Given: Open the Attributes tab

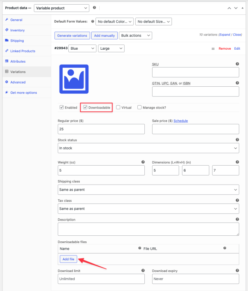Looking at the screenshot, I should click(18, 61).
